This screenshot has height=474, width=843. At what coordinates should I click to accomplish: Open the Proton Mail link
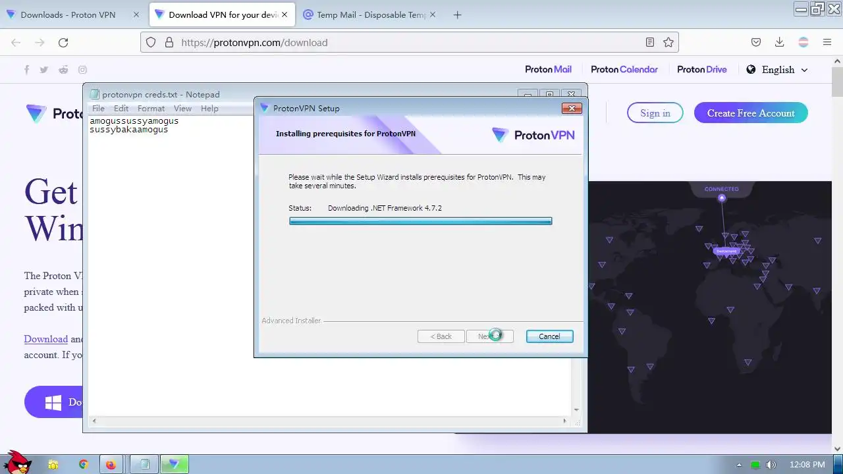tap(548, 70)
